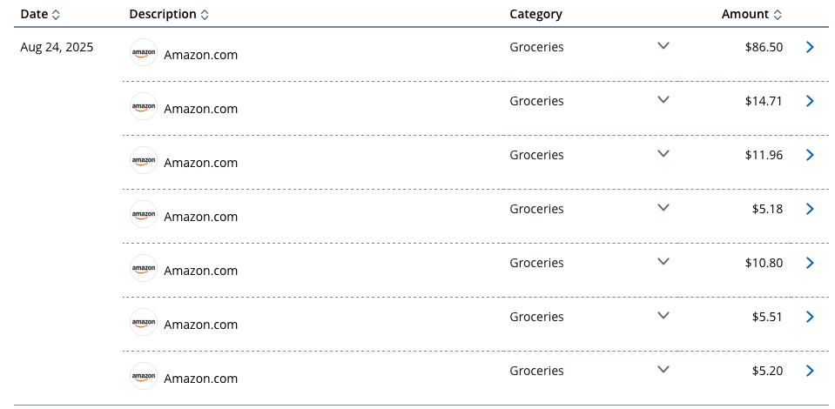Image resolution: width=835 pixels, height=409 pixels.
Task: Open details arrow for $86.50 transaction
Action: (810, 47)
